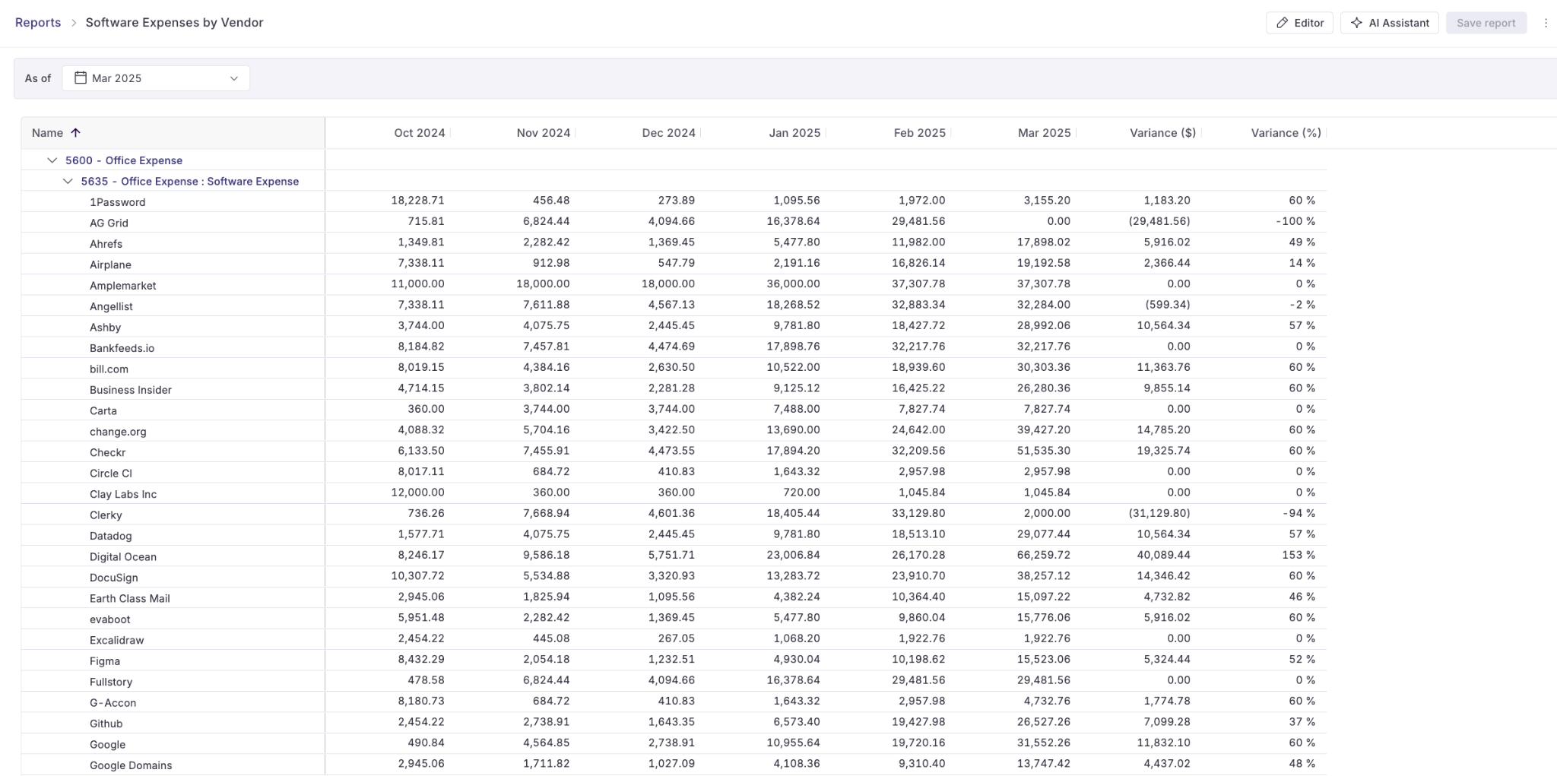1557x776 pixels.
Task: Select the Digital Ocean vendor name
Action: 123,557
